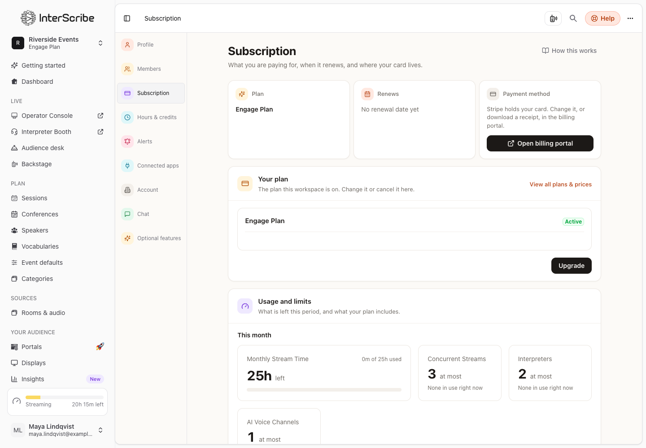646x448 pixels.
Task: Click the Chat bubble icon
Action: pos(127,214)
